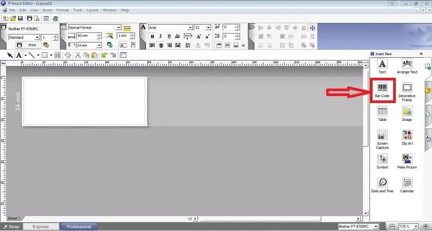Open the Layout menu
The height and width of the screenshot is (231, 432).
92,10
